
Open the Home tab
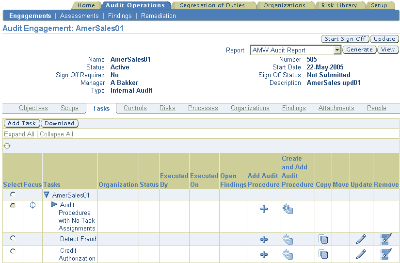[86, 5]
